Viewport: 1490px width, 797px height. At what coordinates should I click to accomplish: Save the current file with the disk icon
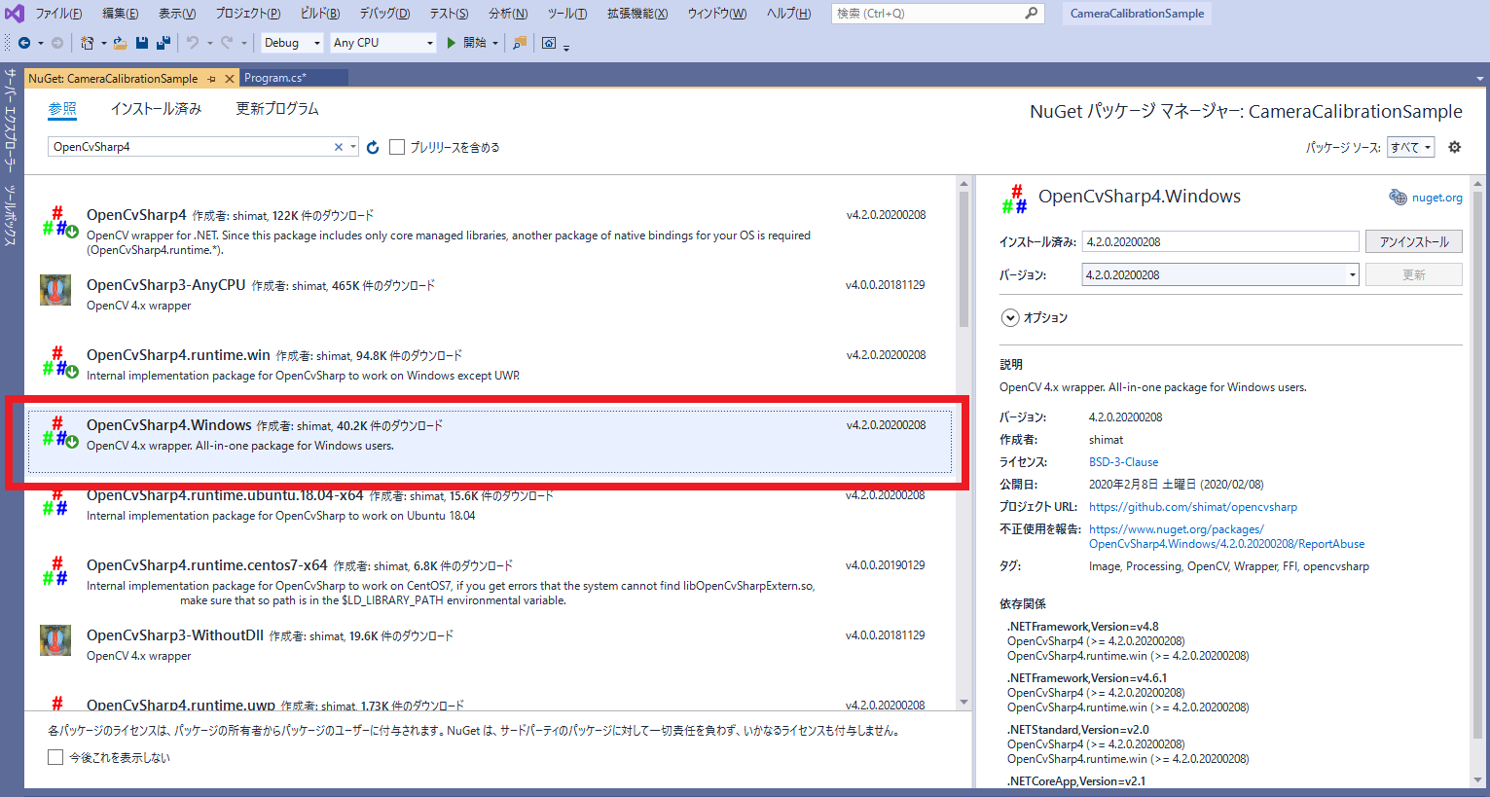click(142, 43)
